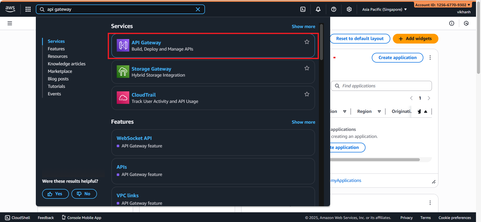The image size is (481, 222).
Task: Click the search results vertical scrollbar
Action: click(x=321, y=42)
